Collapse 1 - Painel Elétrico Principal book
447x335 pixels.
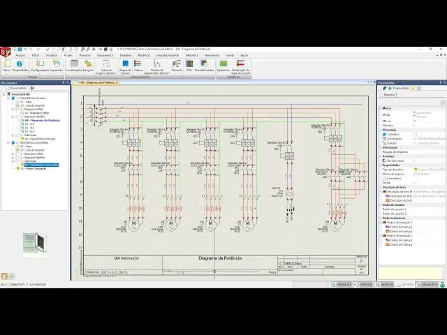8,98
